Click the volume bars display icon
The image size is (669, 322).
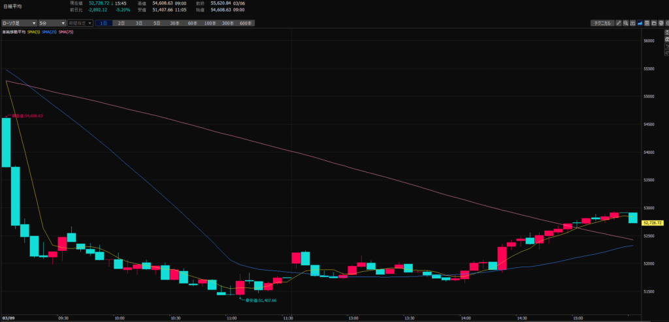click(634, 23)
